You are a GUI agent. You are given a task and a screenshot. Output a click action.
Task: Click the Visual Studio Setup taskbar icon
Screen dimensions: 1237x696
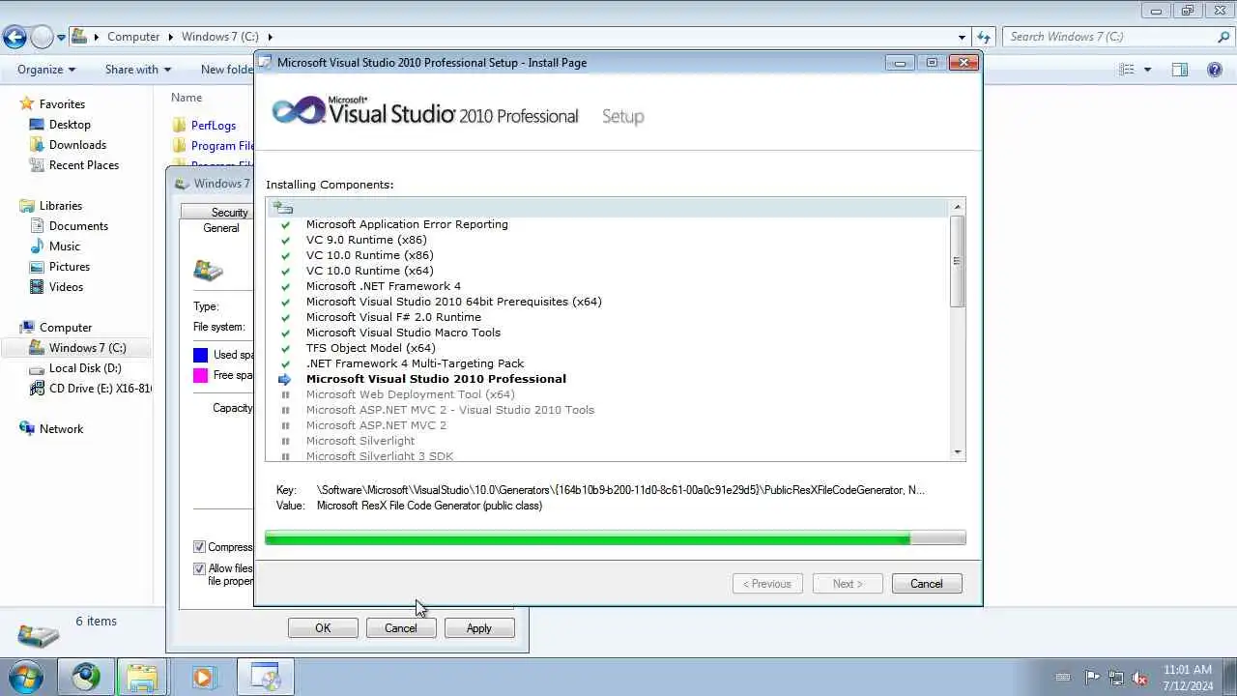click(265, 677)
